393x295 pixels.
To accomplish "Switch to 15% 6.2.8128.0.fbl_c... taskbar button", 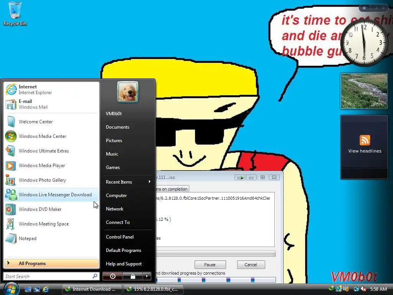I will [154, 289].
